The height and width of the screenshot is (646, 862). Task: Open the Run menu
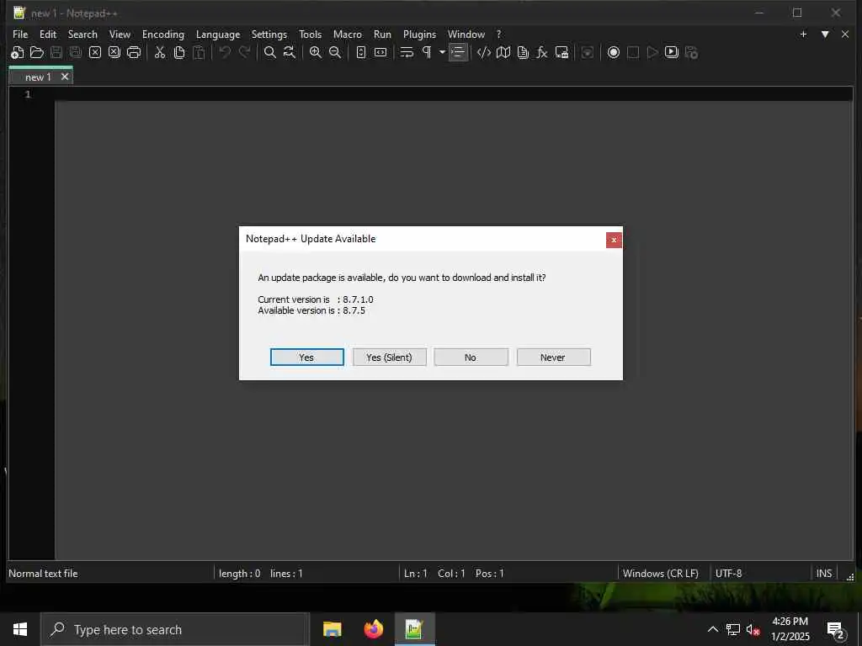[383, 34]
